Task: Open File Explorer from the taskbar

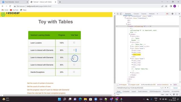Action: [x=85, y=99]
